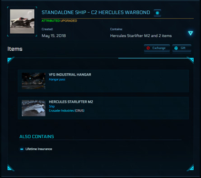Click the hexagon badge icon beside the pledge title

(x=157, y=13)
